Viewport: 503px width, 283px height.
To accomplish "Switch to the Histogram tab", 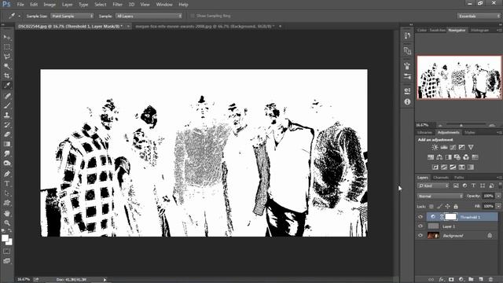I will [x=479, y=30].
